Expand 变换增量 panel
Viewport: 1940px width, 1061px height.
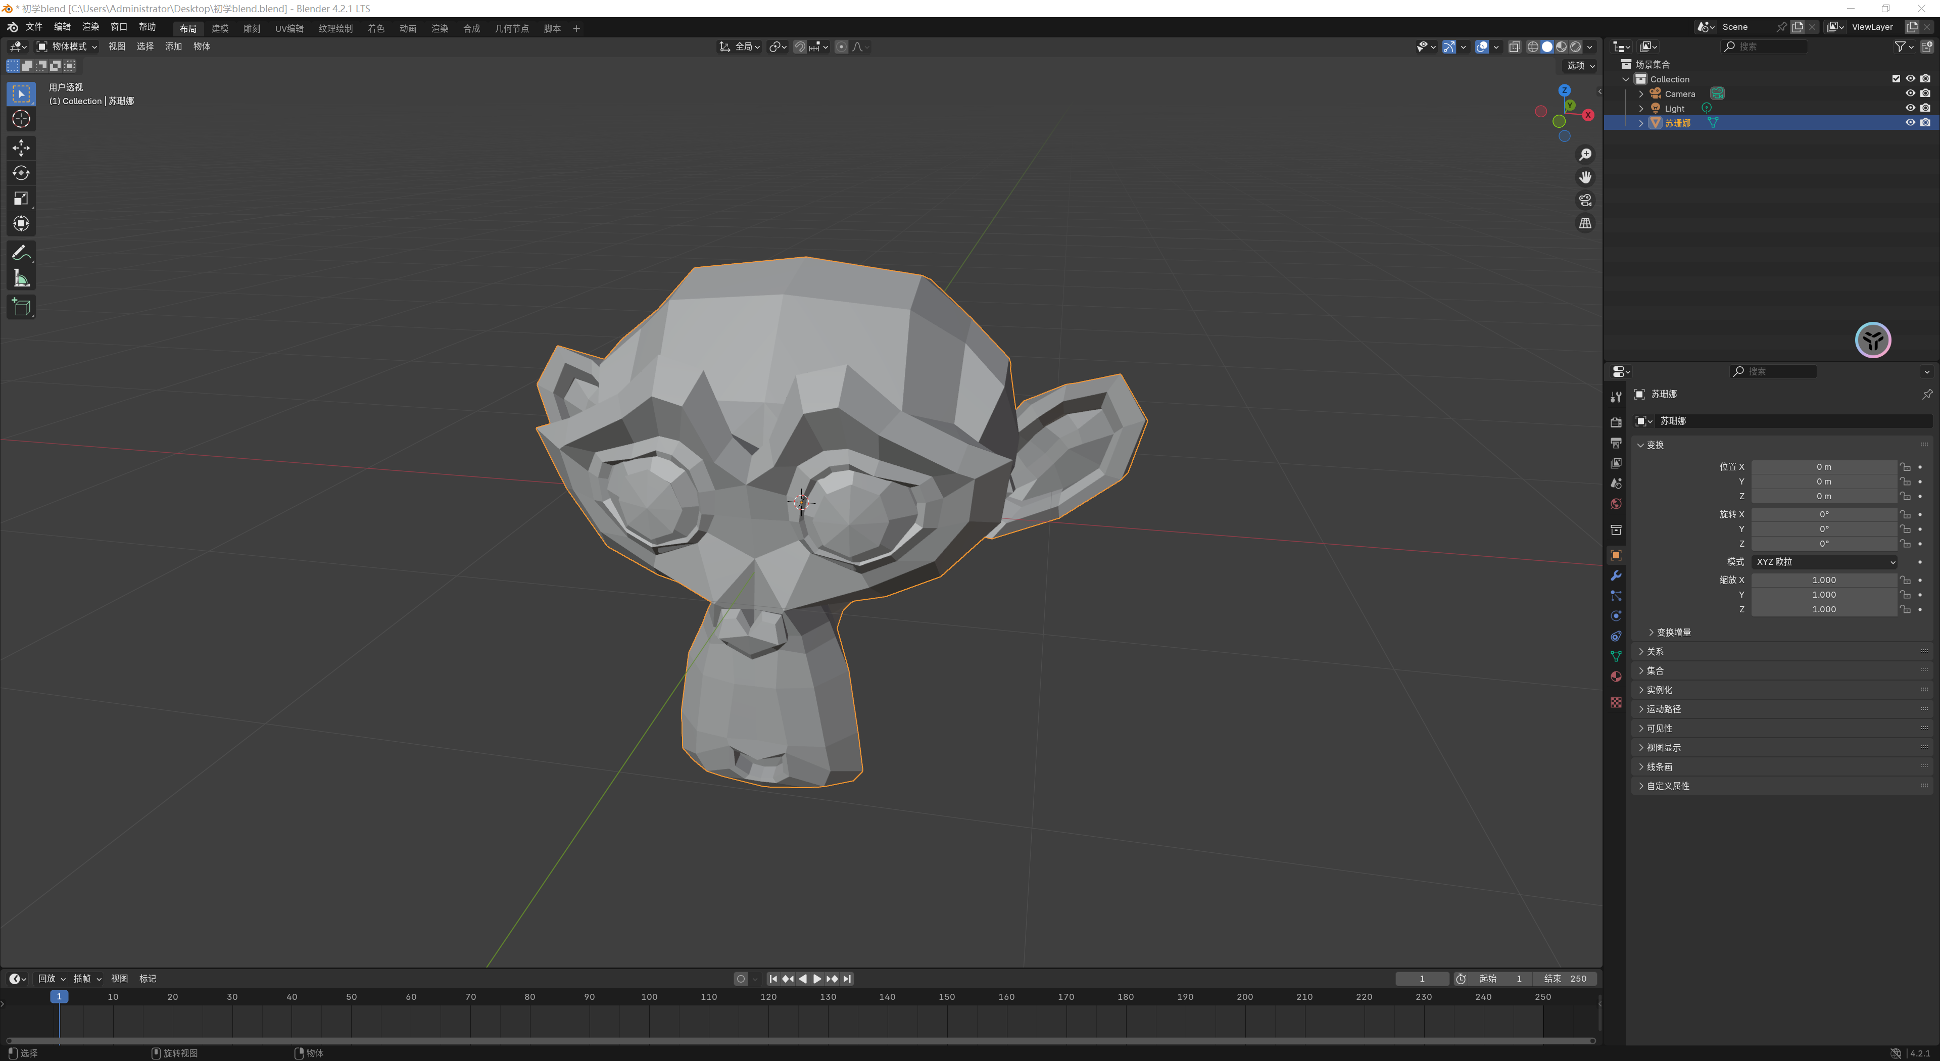point(1673,633)
